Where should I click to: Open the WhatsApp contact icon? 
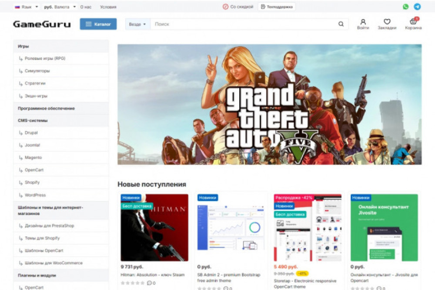pos(405,7)
